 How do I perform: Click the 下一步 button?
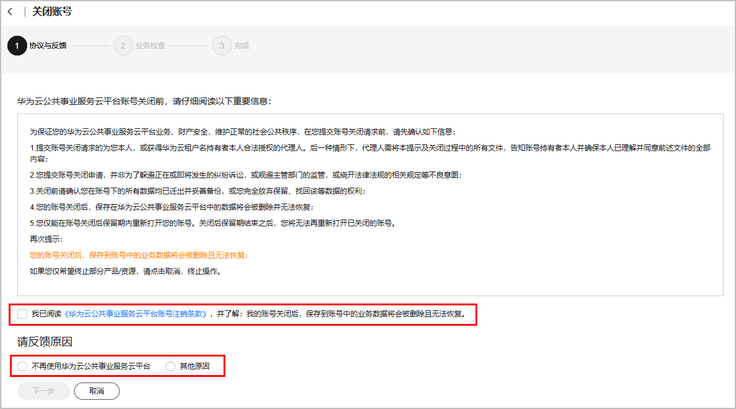[44, 390]
